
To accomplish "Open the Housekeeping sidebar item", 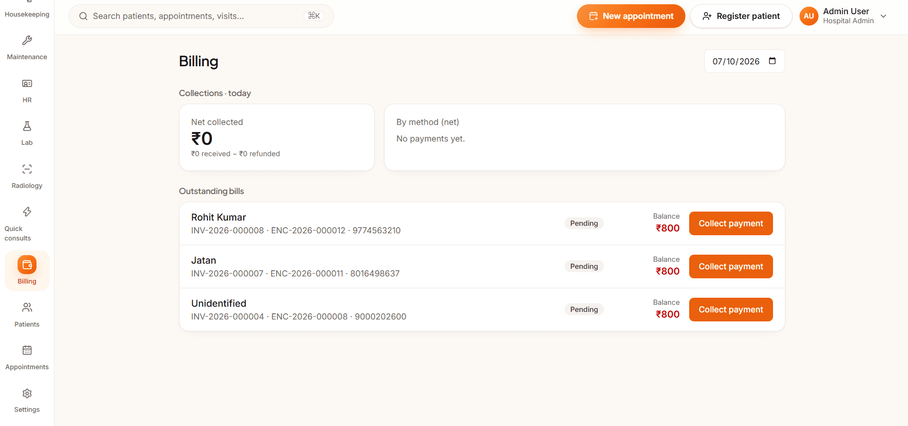I will [x=27, y=10].
